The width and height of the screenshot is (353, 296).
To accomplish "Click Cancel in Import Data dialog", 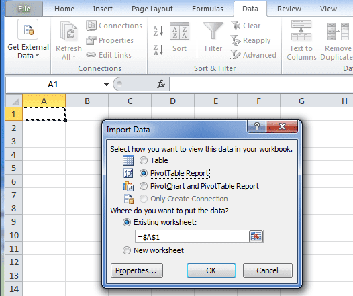I will coord(268,270).
